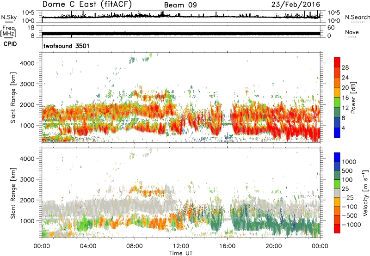370x256 pixels.
Task: Click the blue bottom segment of Power color bar
Action: (x=337, y=133)
